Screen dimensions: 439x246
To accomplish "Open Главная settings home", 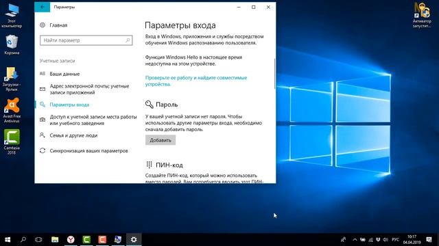I will coord(58,25).
